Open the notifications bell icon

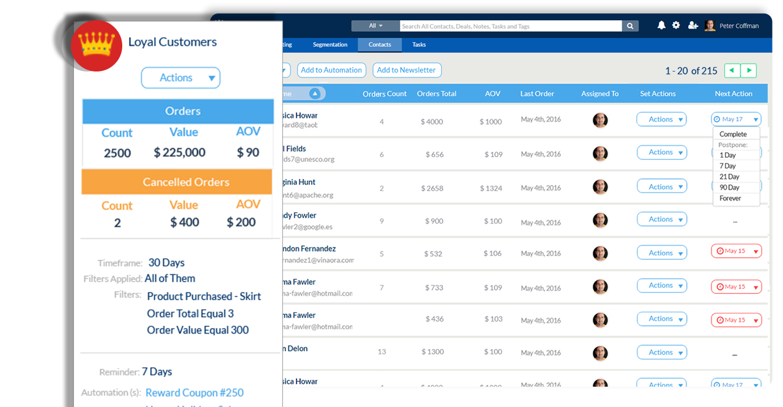pyautogui.click(x=661, y=26)
